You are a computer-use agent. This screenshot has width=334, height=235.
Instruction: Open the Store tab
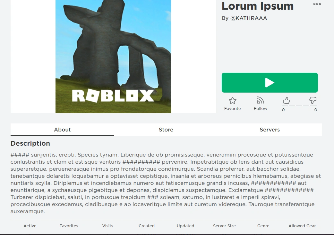pos(166,130)
